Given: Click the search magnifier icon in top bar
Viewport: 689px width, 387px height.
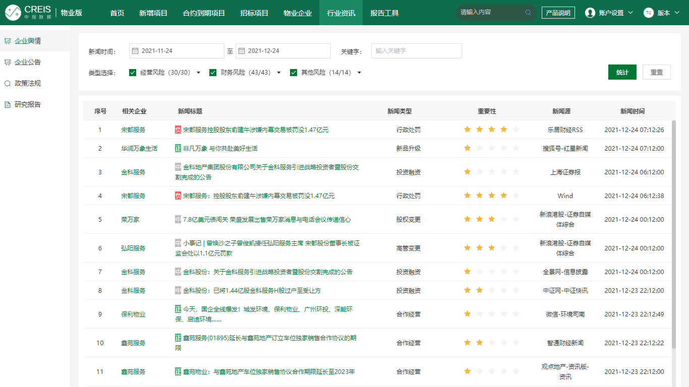Looking at the screenshot, I should (528, 13).
